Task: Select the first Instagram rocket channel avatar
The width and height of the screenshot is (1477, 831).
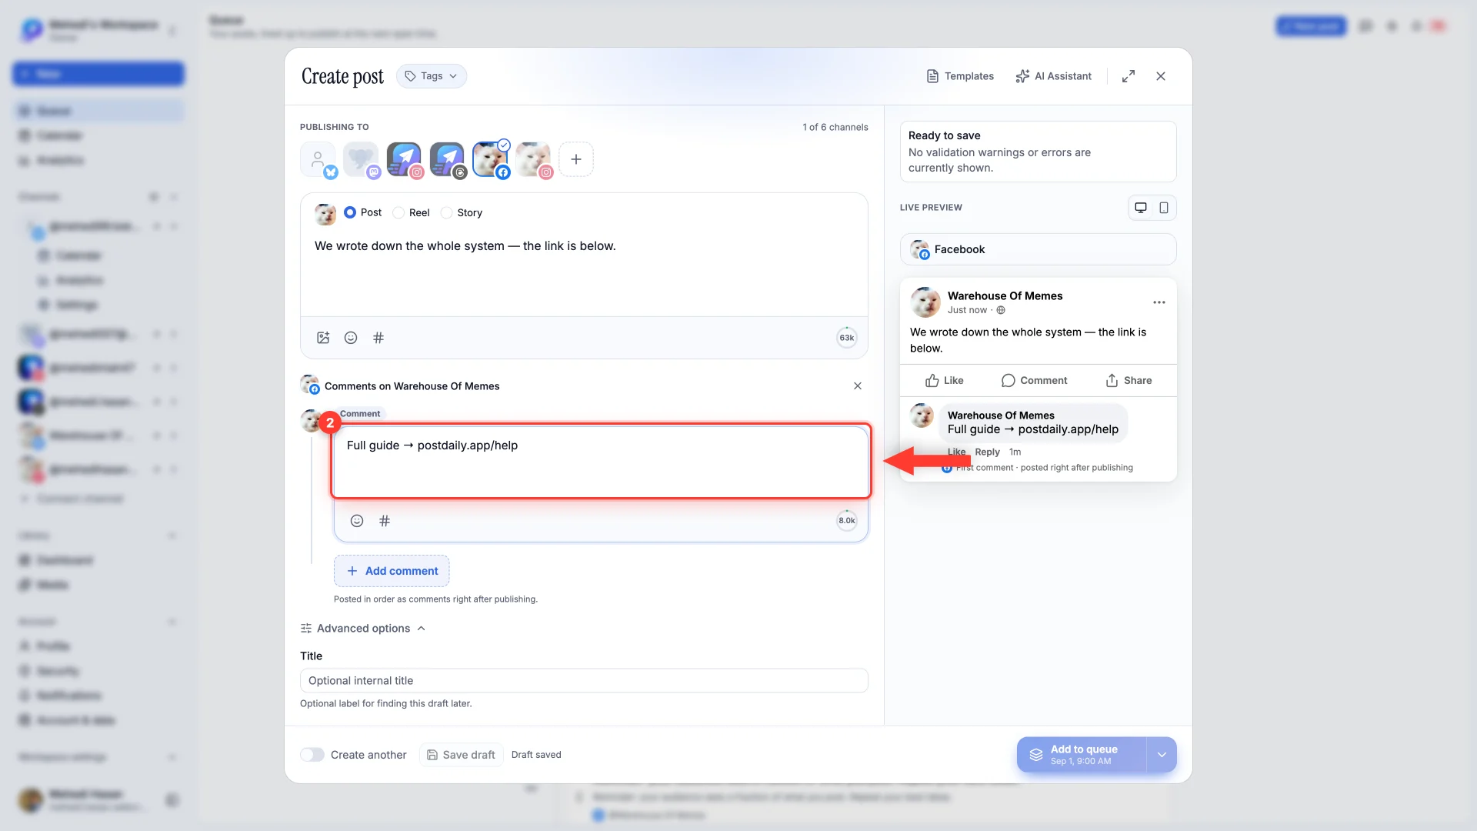Action: (x=404, y=159)
